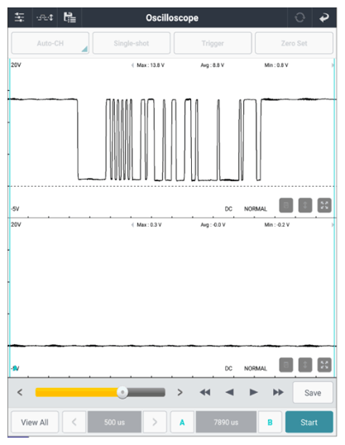Click the Save button
This screenshot has height=445, width=345.
click(x=313, y=393)
